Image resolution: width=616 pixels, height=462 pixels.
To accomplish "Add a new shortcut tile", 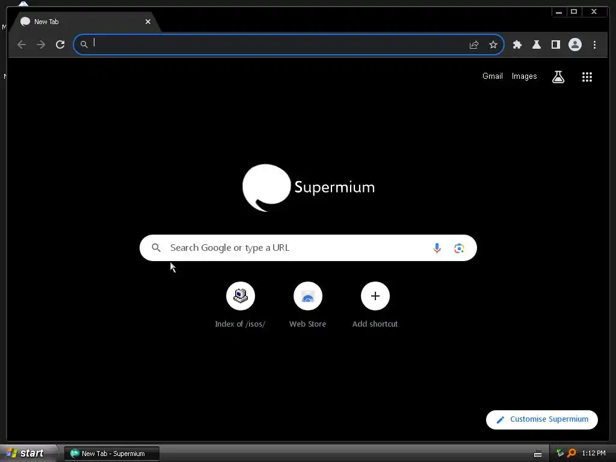I will pyautogui.click(x=375, y=305).
